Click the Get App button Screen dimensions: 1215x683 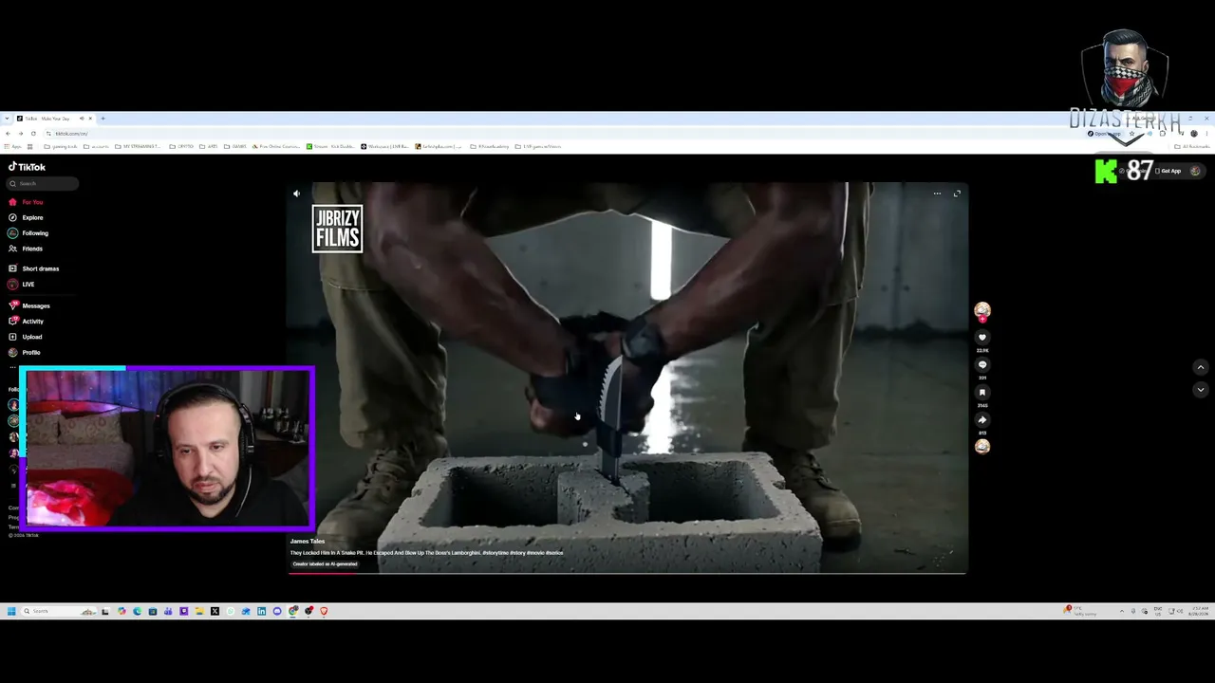click(x=1168, y=171)
